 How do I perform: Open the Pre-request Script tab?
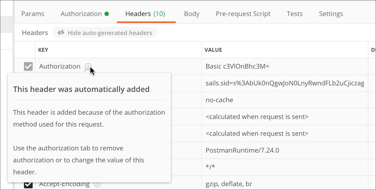tap(243, 13)
